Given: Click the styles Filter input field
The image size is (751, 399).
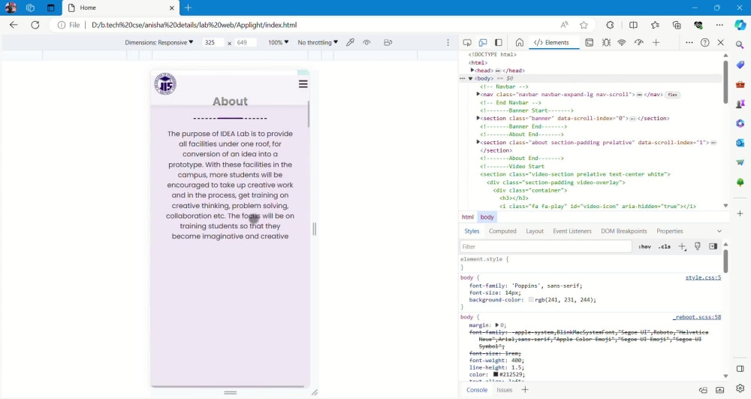Looking at the screenshot, I should click(x=545, y=246).
